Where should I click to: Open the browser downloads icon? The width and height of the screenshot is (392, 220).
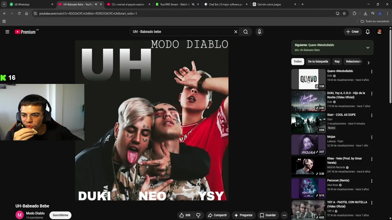(x=365, y=13)
